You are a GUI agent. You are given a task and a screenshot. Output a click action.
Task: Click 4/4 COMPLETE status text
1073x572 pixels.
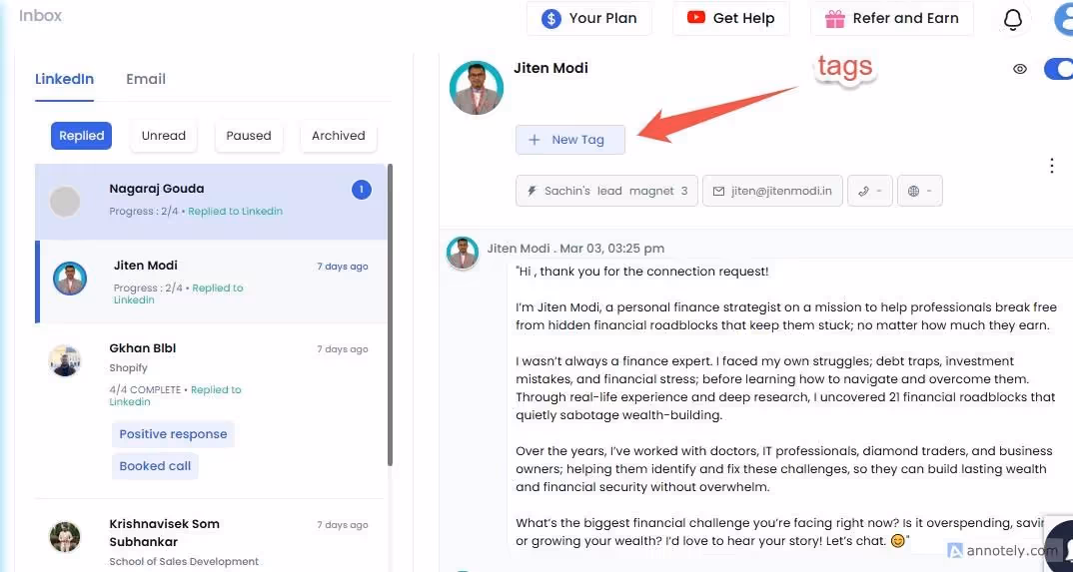click(145, 389)
